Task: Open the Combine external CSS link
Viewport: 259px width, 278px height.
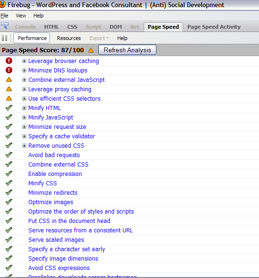Action: (x=58, y=164)
